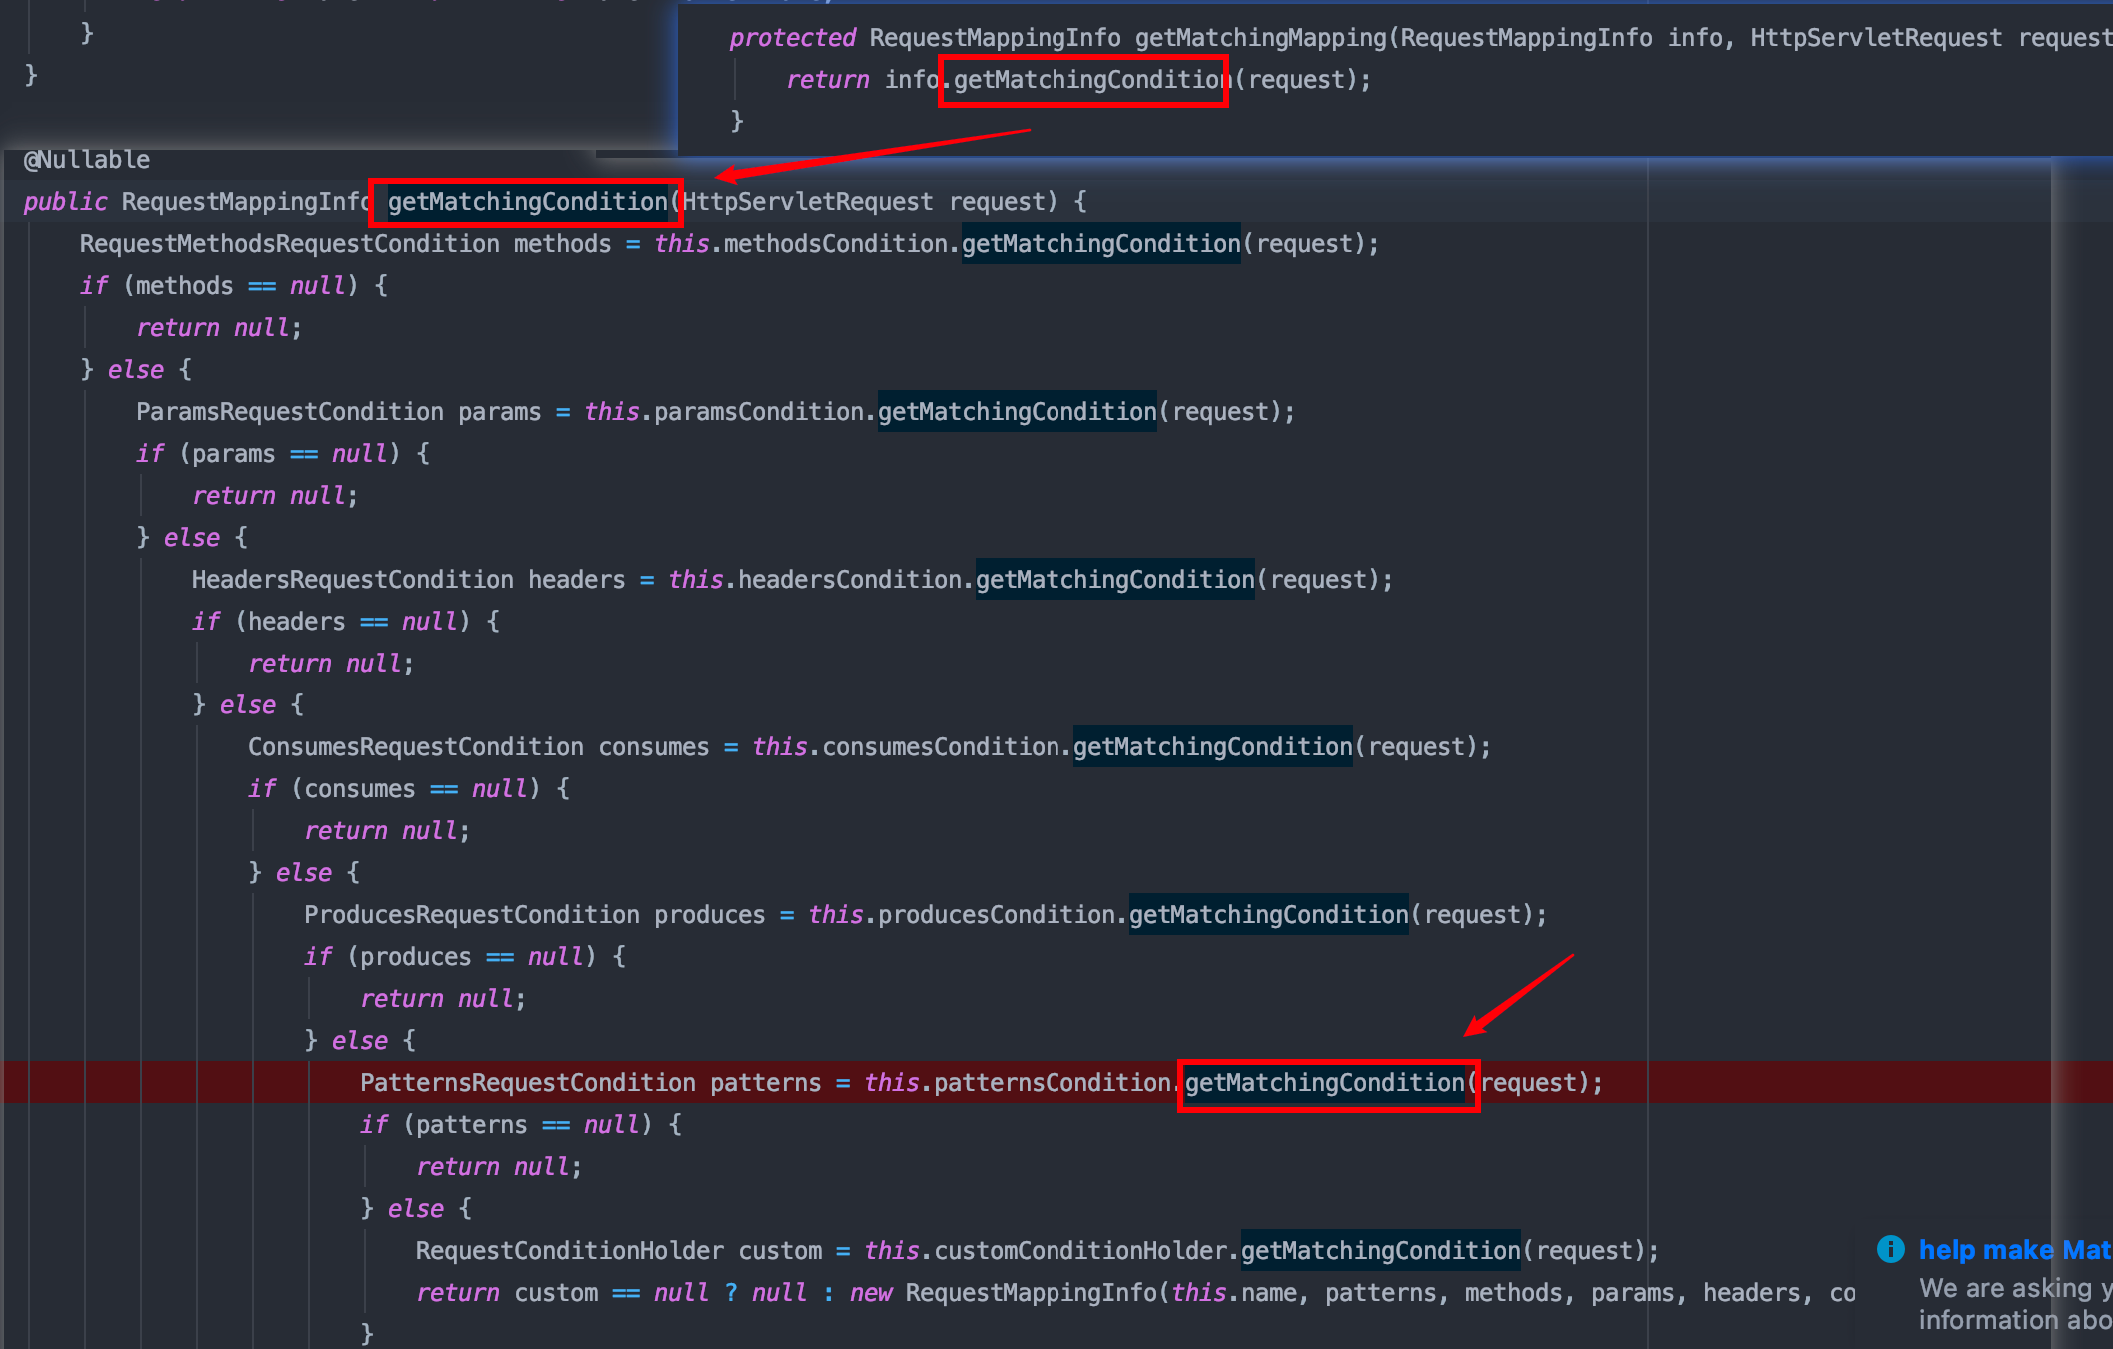Open the 'help make Mat' notification link
The height and width of the screenshot is (1349, 2113).
click(2013, 1250)
